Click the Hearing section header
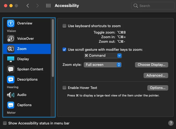 (13, 87)
